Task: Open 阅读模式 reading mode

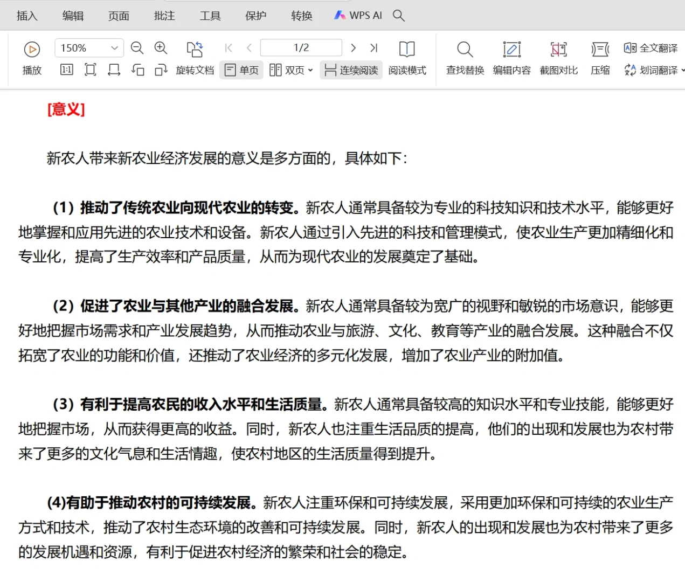Action: 407,58
